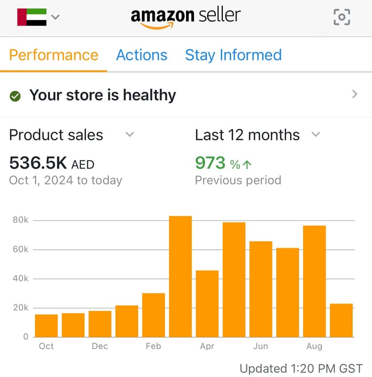Select the Performance tab
This screenshot has width=372, height=377.
tap(53, 55)
